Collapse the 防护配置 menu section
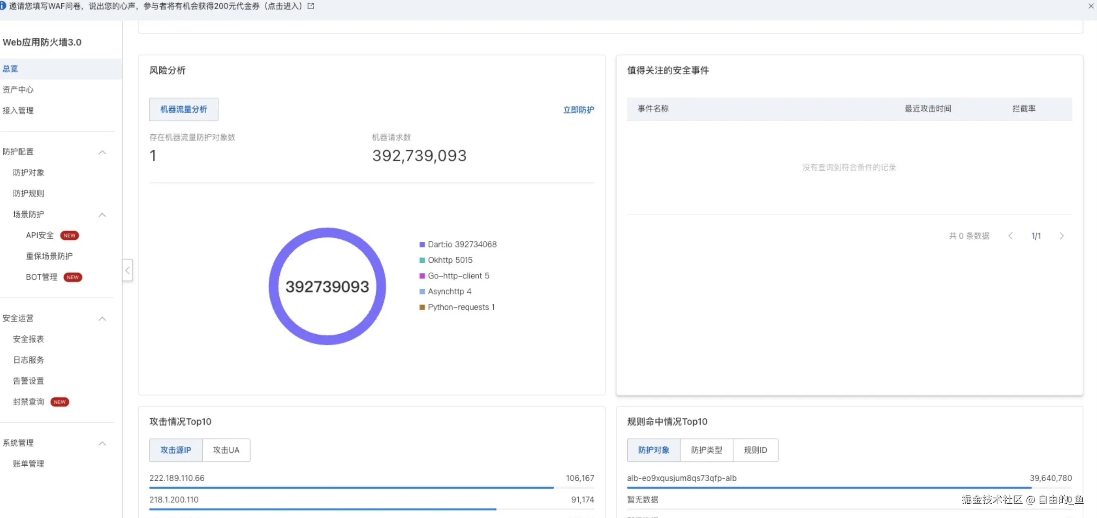This screenshot has width=1097, height=518. click(102, 152)
